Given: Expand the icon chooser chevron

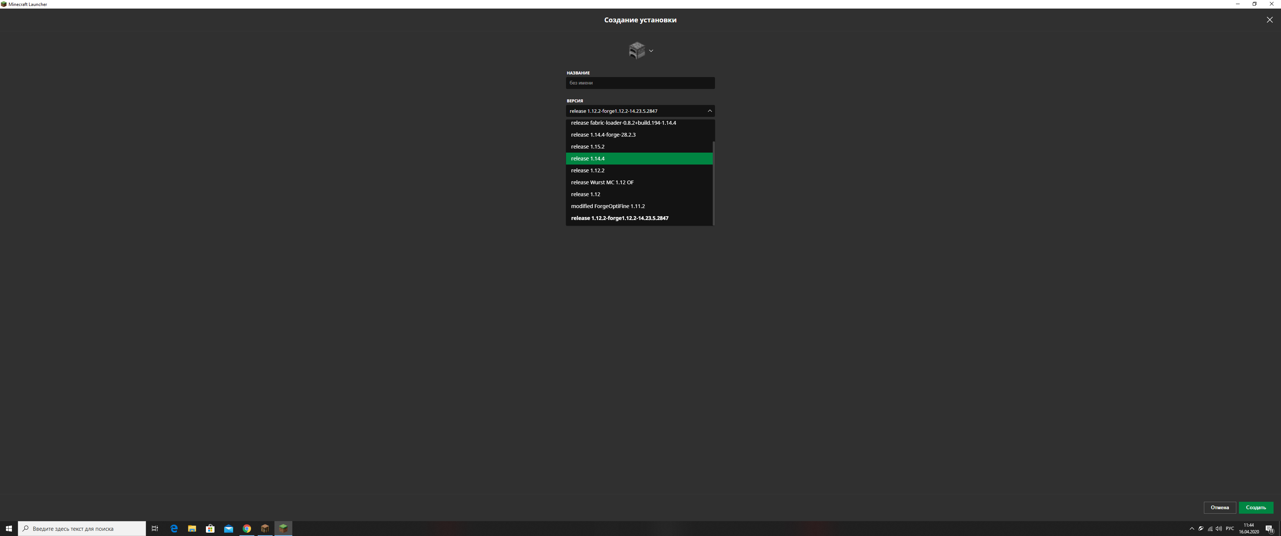Looking at the screenshot, I should pyautogui.click(x=651, y=51).
